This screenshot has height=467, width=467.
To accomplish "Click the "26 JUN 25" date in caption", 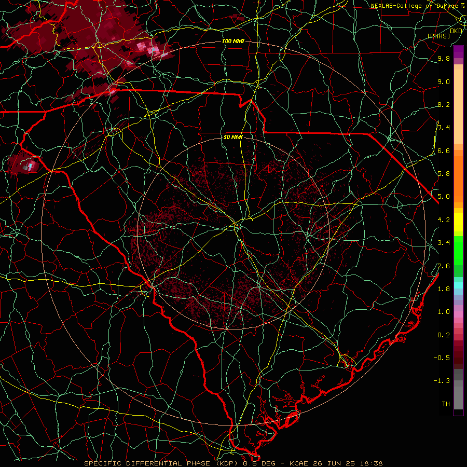I will click(335, 463).
